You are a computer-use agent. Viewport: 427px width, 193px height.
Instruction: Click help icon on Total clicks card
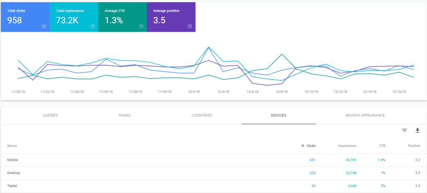point(44,26)
